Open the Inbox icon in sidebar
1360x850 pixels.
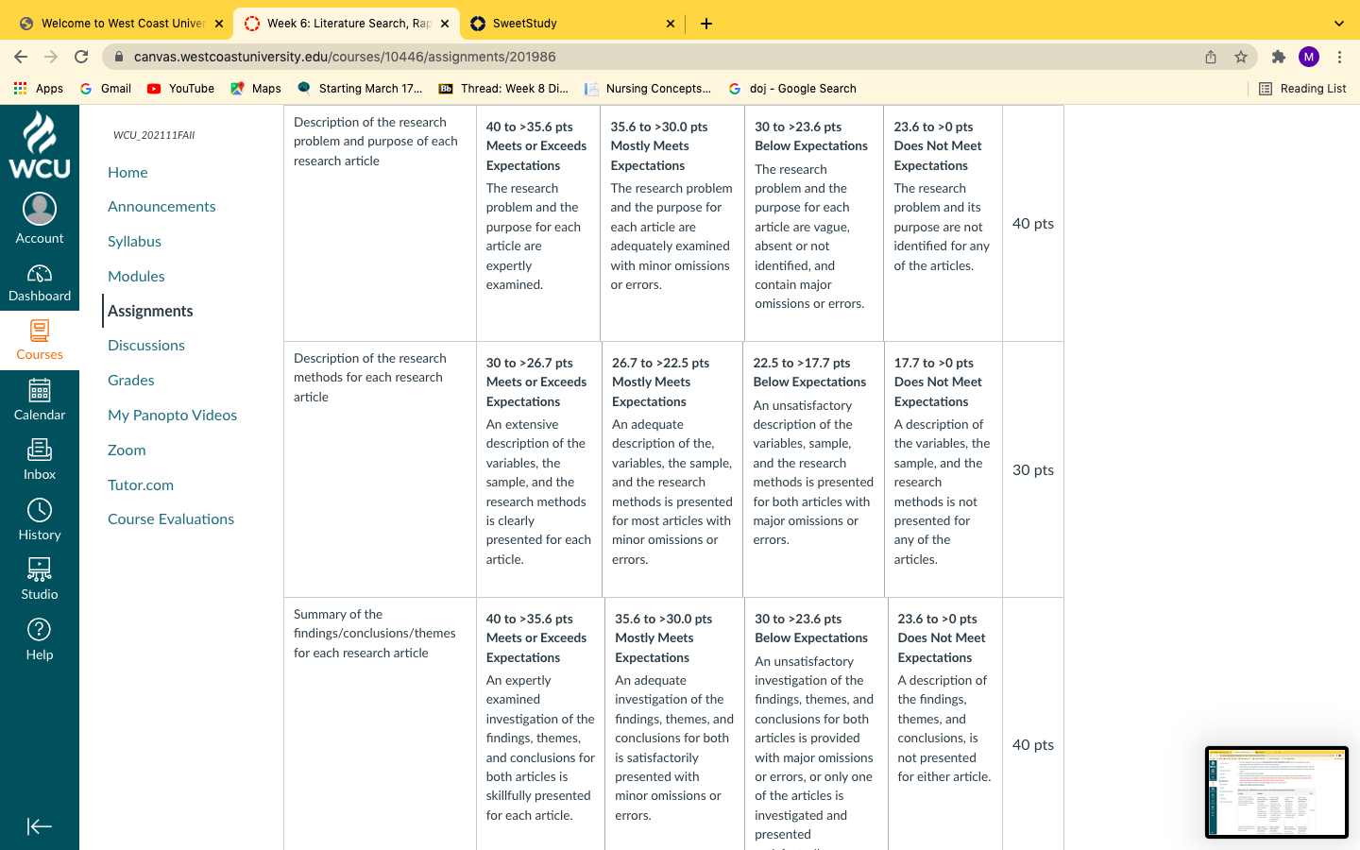[40, 450]
